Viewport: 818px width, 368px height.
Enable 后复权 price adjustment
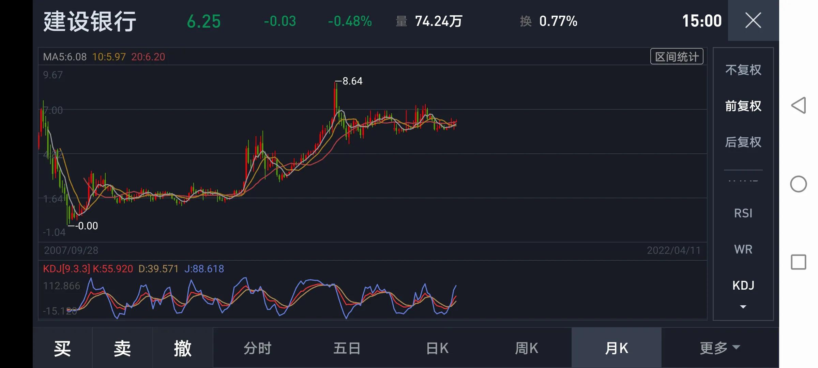[743, 142]
